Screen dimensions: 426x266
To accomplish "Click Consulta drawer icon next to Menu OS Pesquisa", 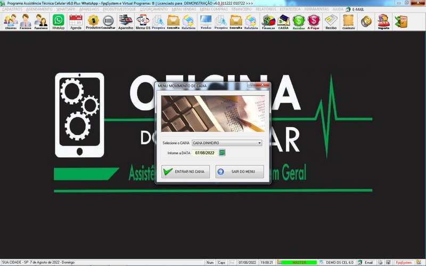I will [173, 22].
